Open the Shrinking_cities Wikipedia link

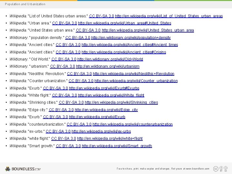[x=121, y=102]
